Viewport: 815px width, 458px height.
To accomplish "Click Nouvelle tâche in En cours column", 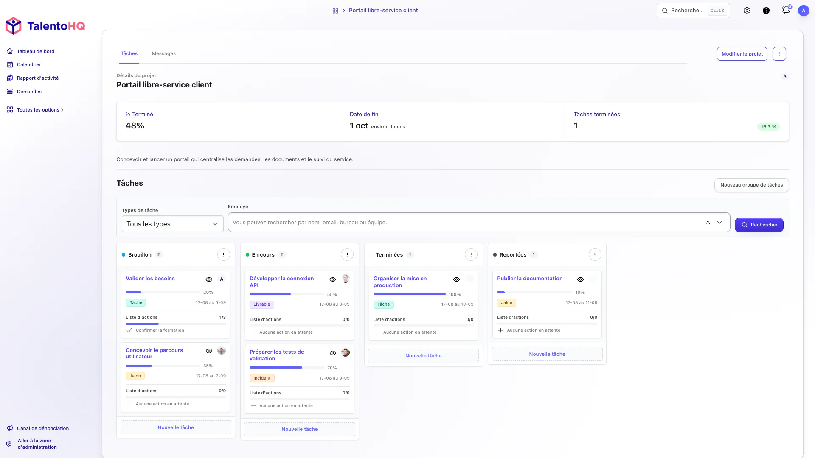I will coord(300,429).
